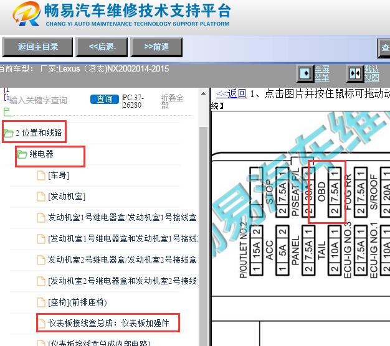Open the [车身] tree document
Image resolution: width=390 pixels, height=346 pixels.
coord(59,175)
